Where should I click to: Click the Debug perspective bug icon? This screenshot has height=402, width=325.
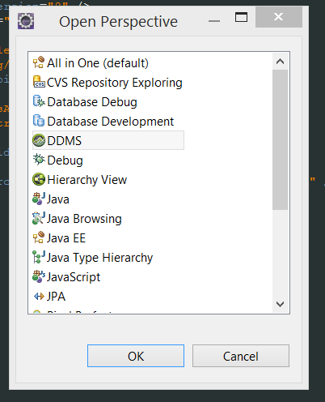[x=39, y=160]
